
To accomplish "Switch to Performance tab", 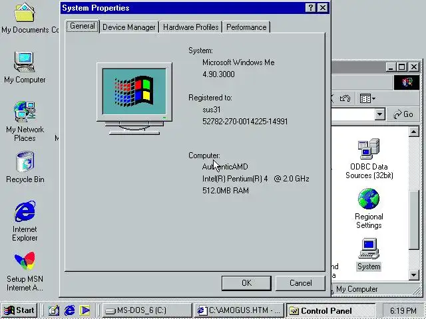I will (246, 27).
